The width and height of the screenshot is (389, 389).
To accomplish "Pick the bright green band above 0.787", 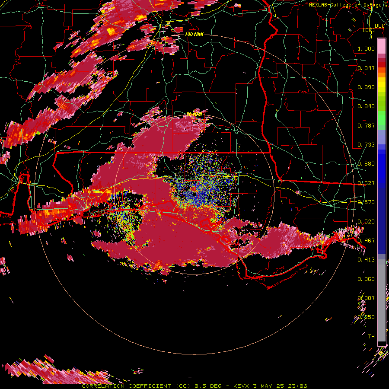I will point(382,118).
